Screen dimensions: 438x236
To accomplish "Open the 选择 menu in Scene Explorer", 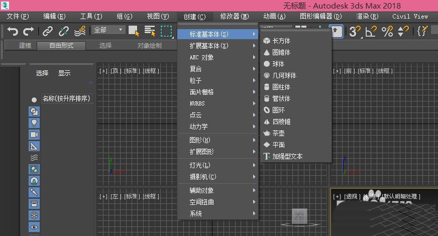I will (42, 73).
